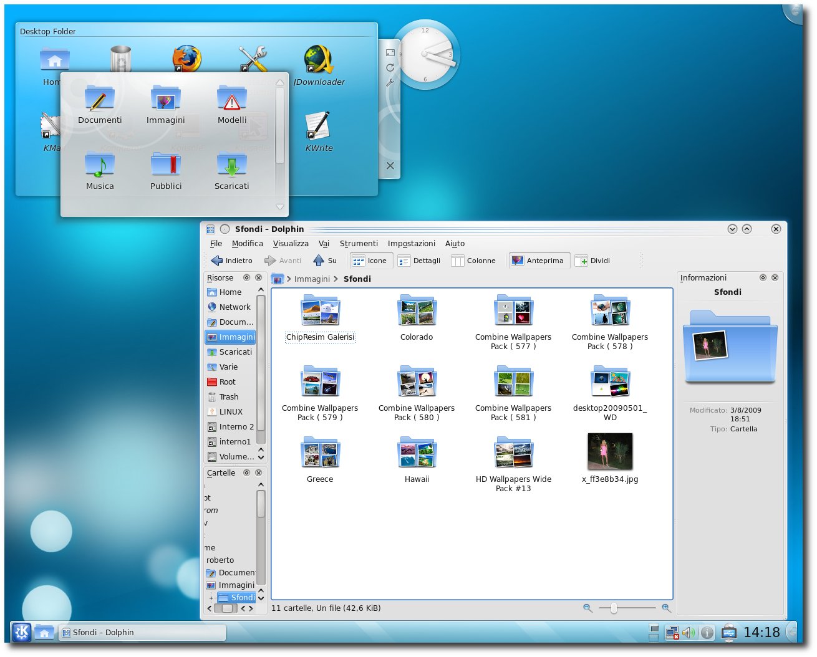This screenshot has height=657, width=817.
Task: Open JDownloader from the Desktop Folder
Action: pyautogui.click(x=319, y=65)
